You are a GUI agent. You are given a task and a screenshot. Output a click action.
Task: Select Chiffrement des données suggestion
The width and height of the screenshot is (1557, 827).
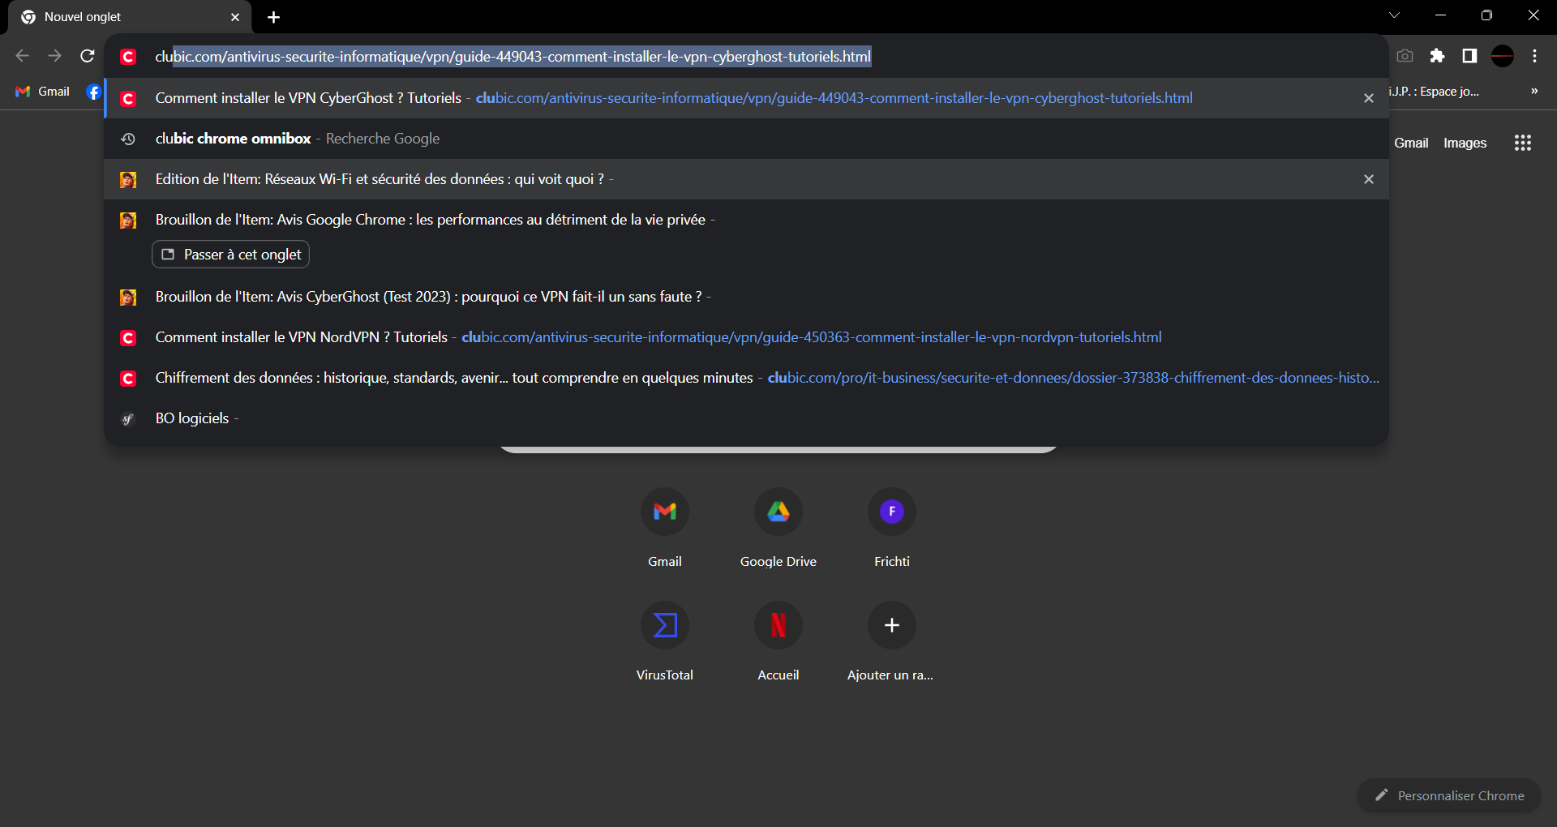[746, 378]
